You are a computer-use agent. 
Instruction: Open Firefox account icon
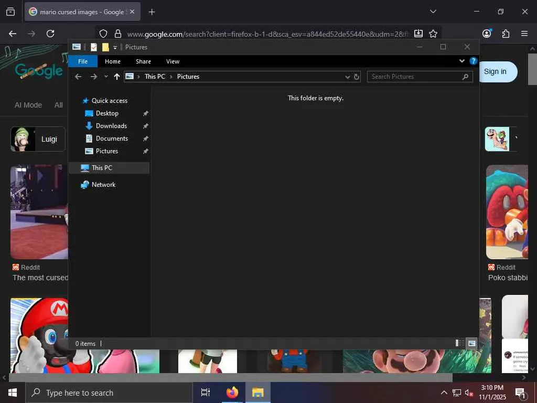tap(487, 33)
